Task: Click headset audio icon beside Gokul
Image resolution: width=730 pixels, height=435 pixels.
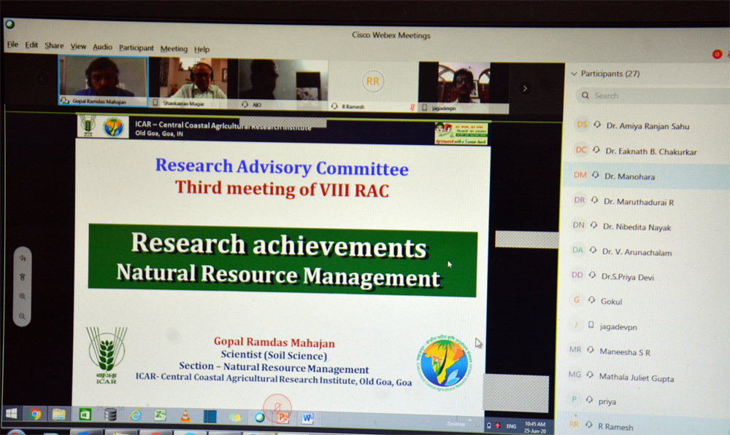Action: click(x=591, y=299)
